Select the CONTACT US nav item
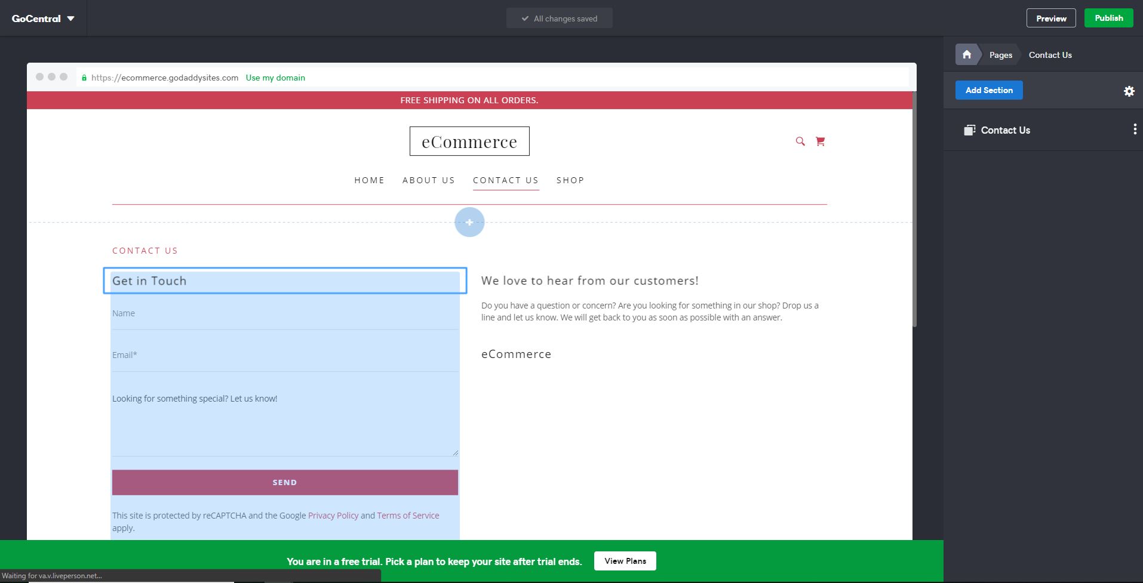Viewport: 1143px width, 583px height. click(x=506, y=180)
